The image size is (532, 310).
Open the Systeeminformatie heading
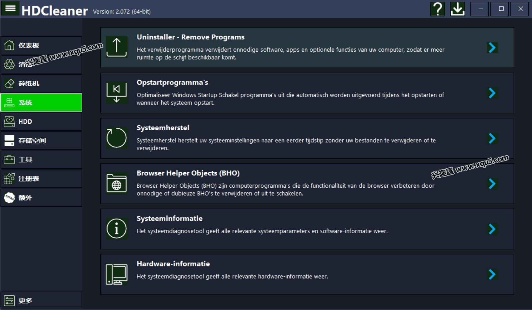(170, 219)
